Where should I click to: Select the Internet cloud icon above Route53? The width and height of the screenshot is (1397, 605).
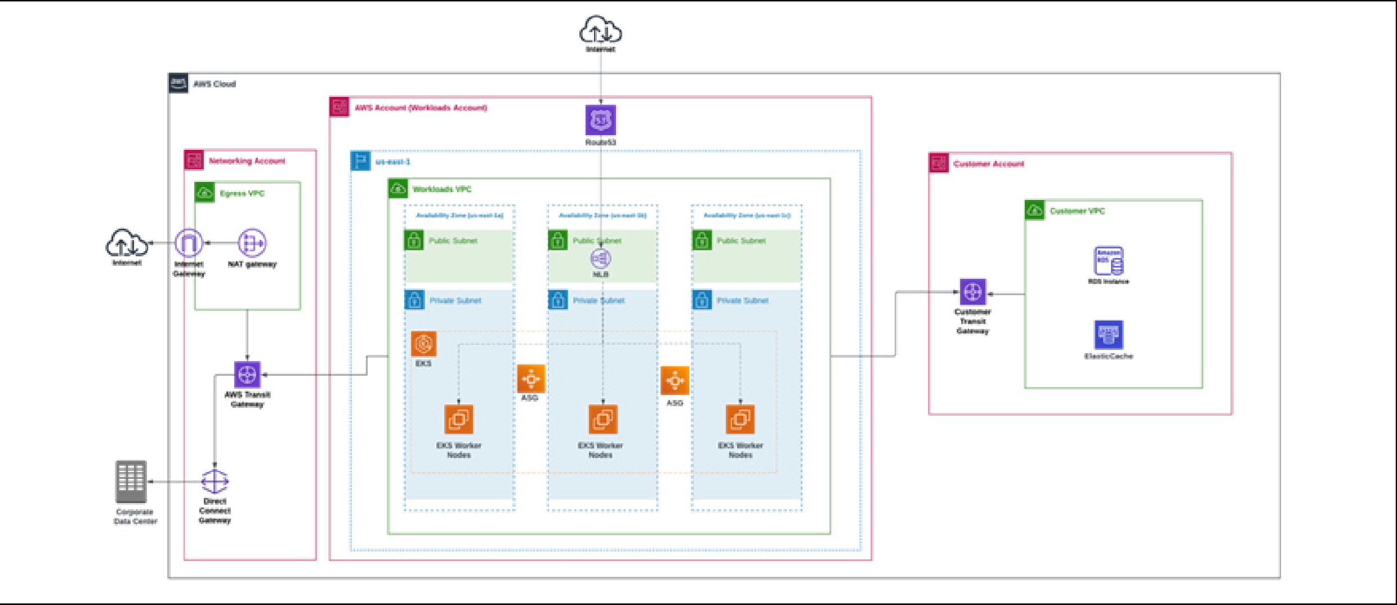(600, 30)
